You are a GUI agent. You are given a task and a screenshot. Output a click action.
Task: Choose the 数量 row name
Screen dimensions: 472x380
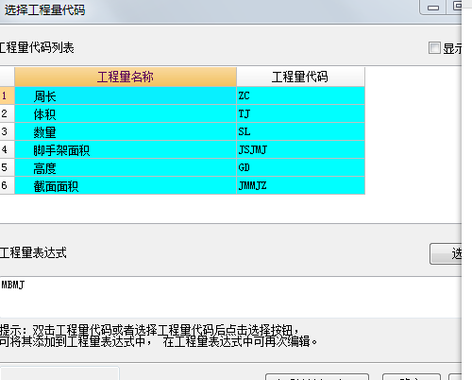[126, 131]
